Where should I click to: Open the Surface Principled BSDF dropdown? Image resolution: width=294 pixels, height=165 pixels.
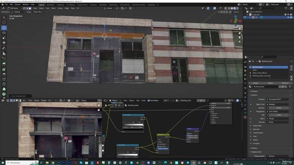[278, 99]
